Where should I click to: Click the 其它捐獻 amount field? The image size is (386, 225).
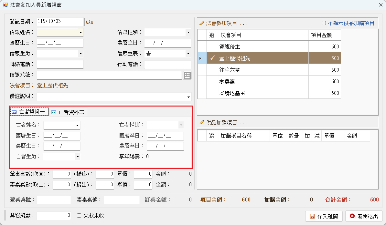(54, 216)
